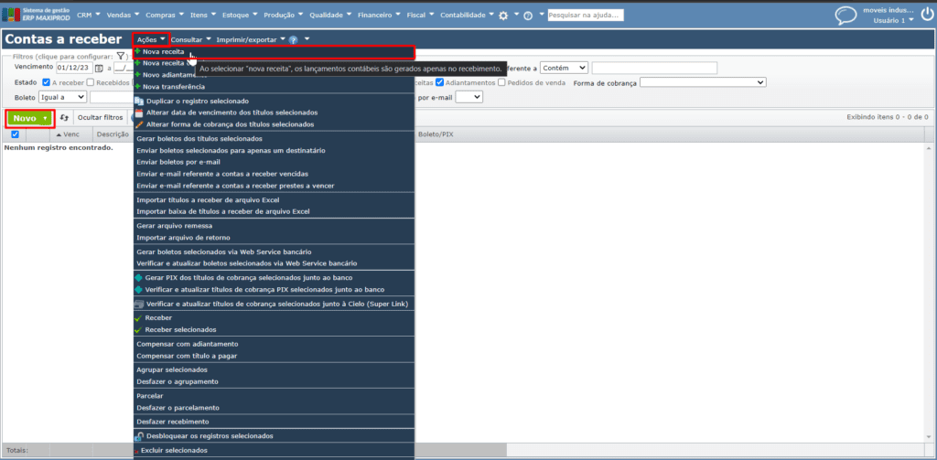Uncheck the 'Adiantamentos' checkbox
Viewport: 937px width, 460px height.
coord(439,82)
